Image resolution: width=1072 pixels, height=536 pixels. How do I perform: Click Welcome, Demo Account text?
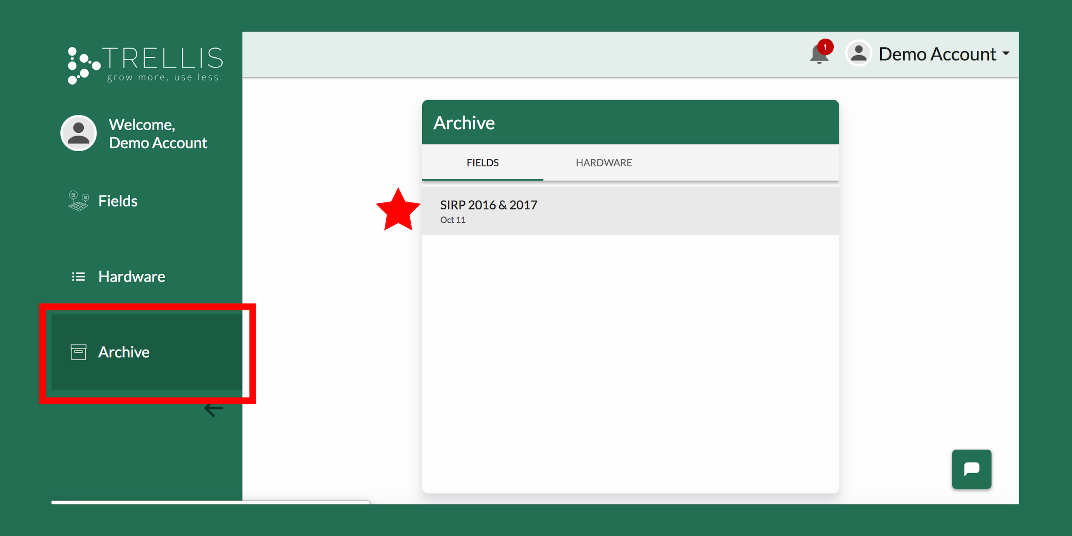tap(158, 134)
